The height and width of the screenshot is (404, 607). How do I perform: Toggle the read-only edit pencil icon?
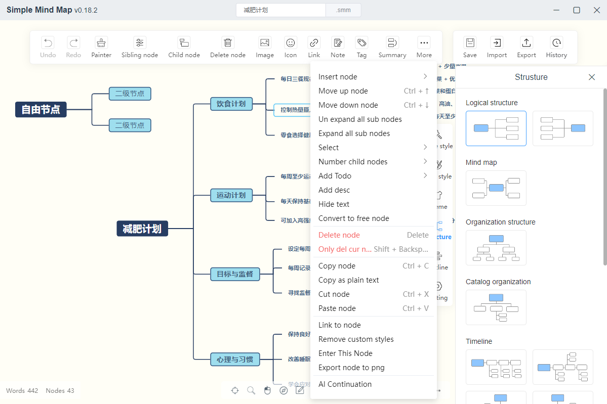point(300,390)
